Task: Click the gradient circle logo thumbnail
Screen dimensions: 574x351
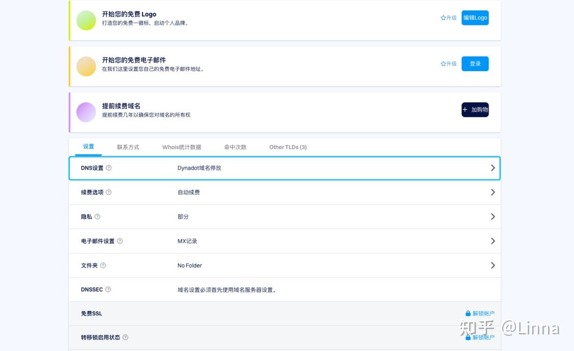Action: click(86, 20)
